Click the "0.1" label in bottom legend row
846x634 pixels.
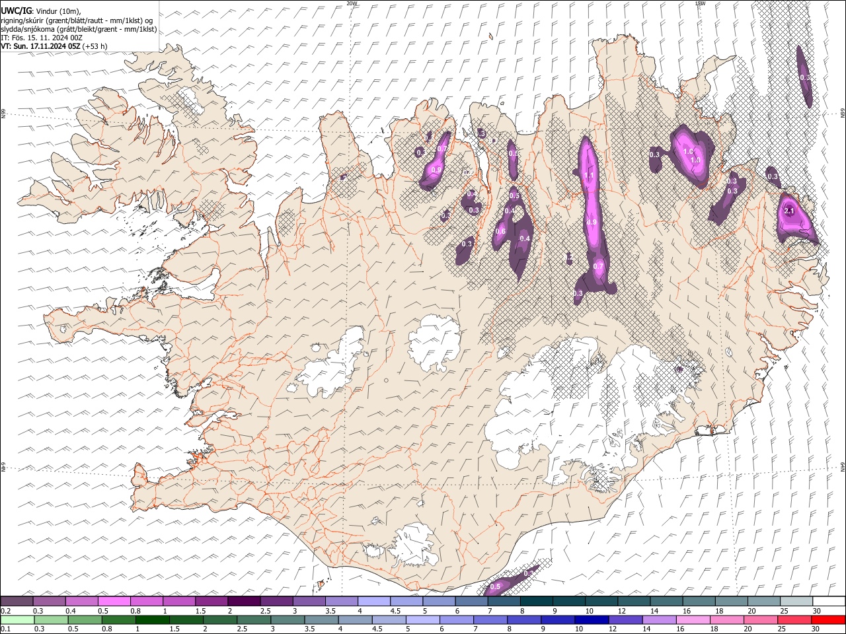click(5, 629)
